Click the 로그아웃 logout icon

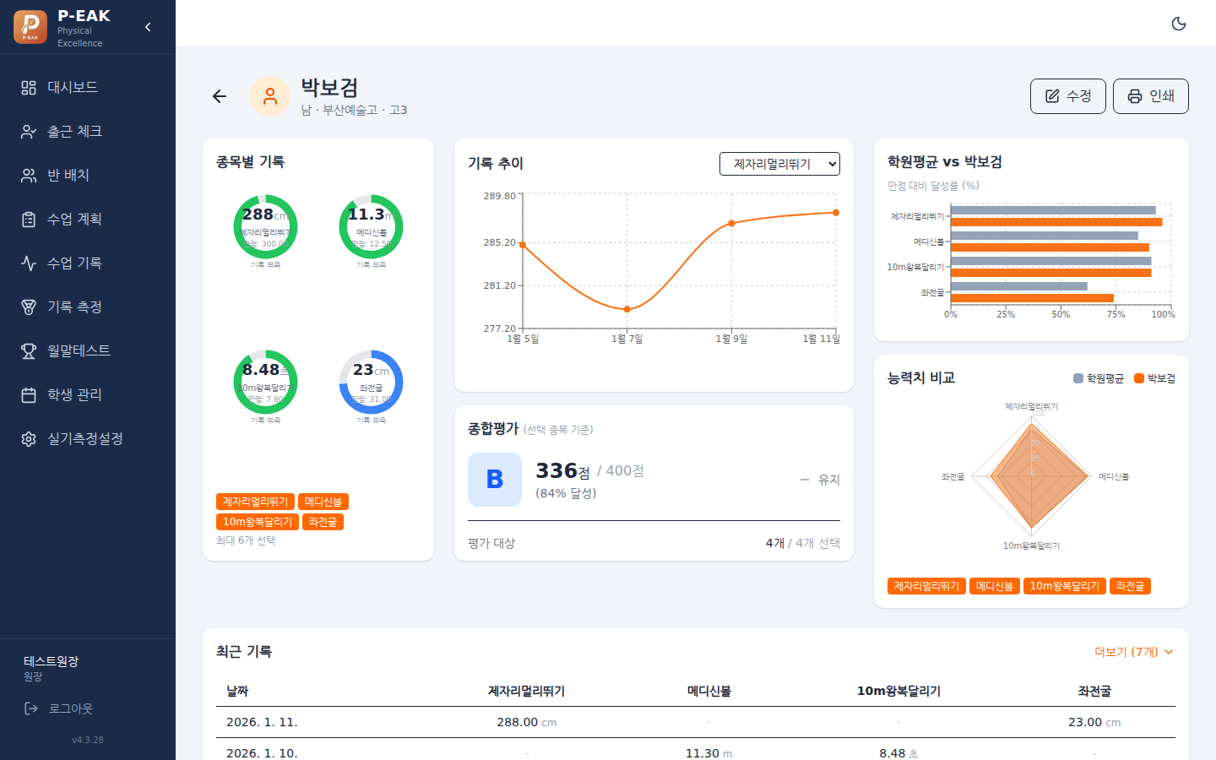[x=31, y=708]
